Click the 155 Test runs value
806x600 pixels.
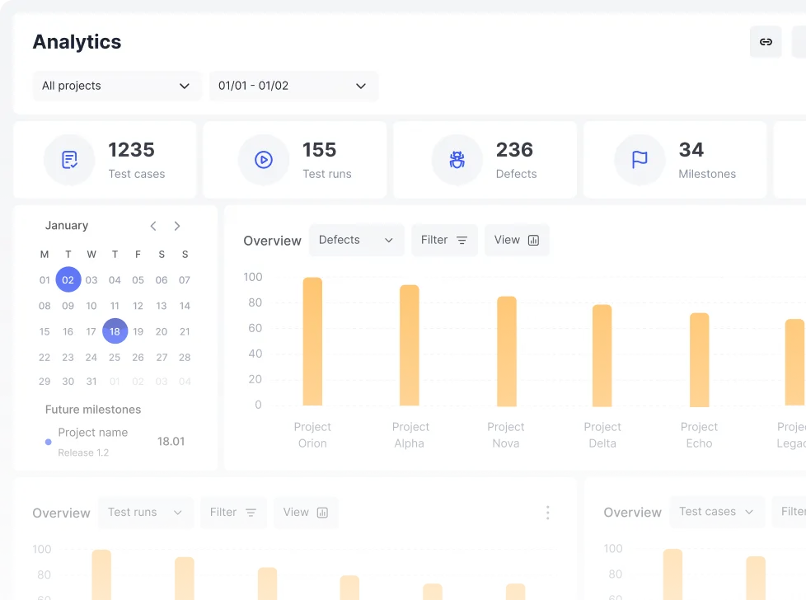(319, 150)
